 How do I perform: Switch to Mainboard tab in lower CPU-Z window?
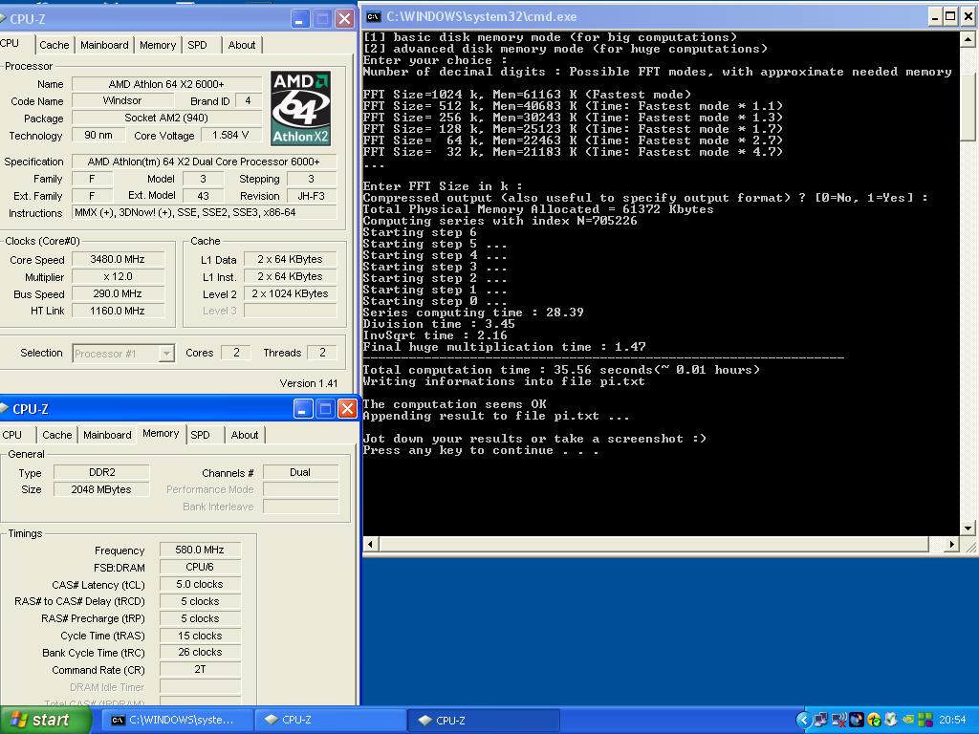click(x=107, y=435)
